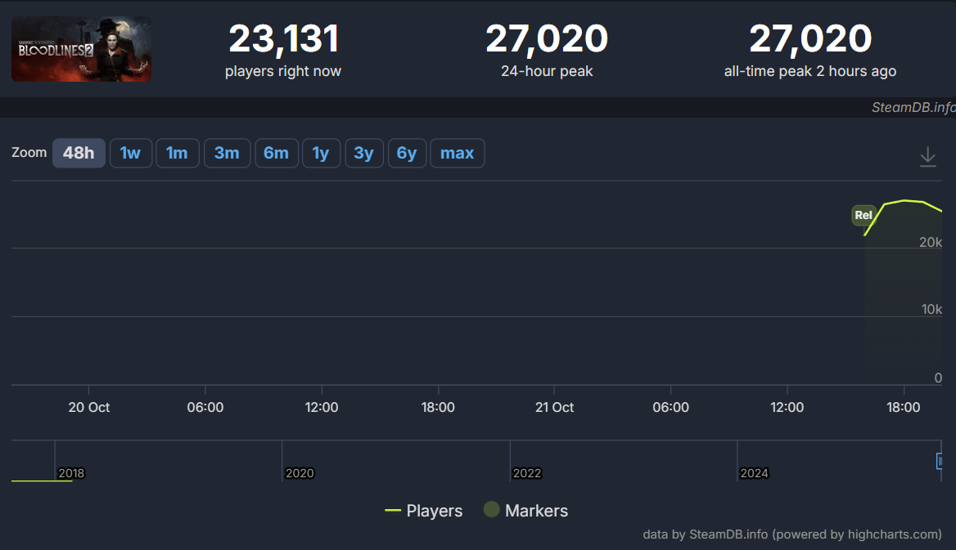The width and height of the screenshot is (956, 550).
Task: Toggle the Markers series in legend
Action: pos(525,511)
